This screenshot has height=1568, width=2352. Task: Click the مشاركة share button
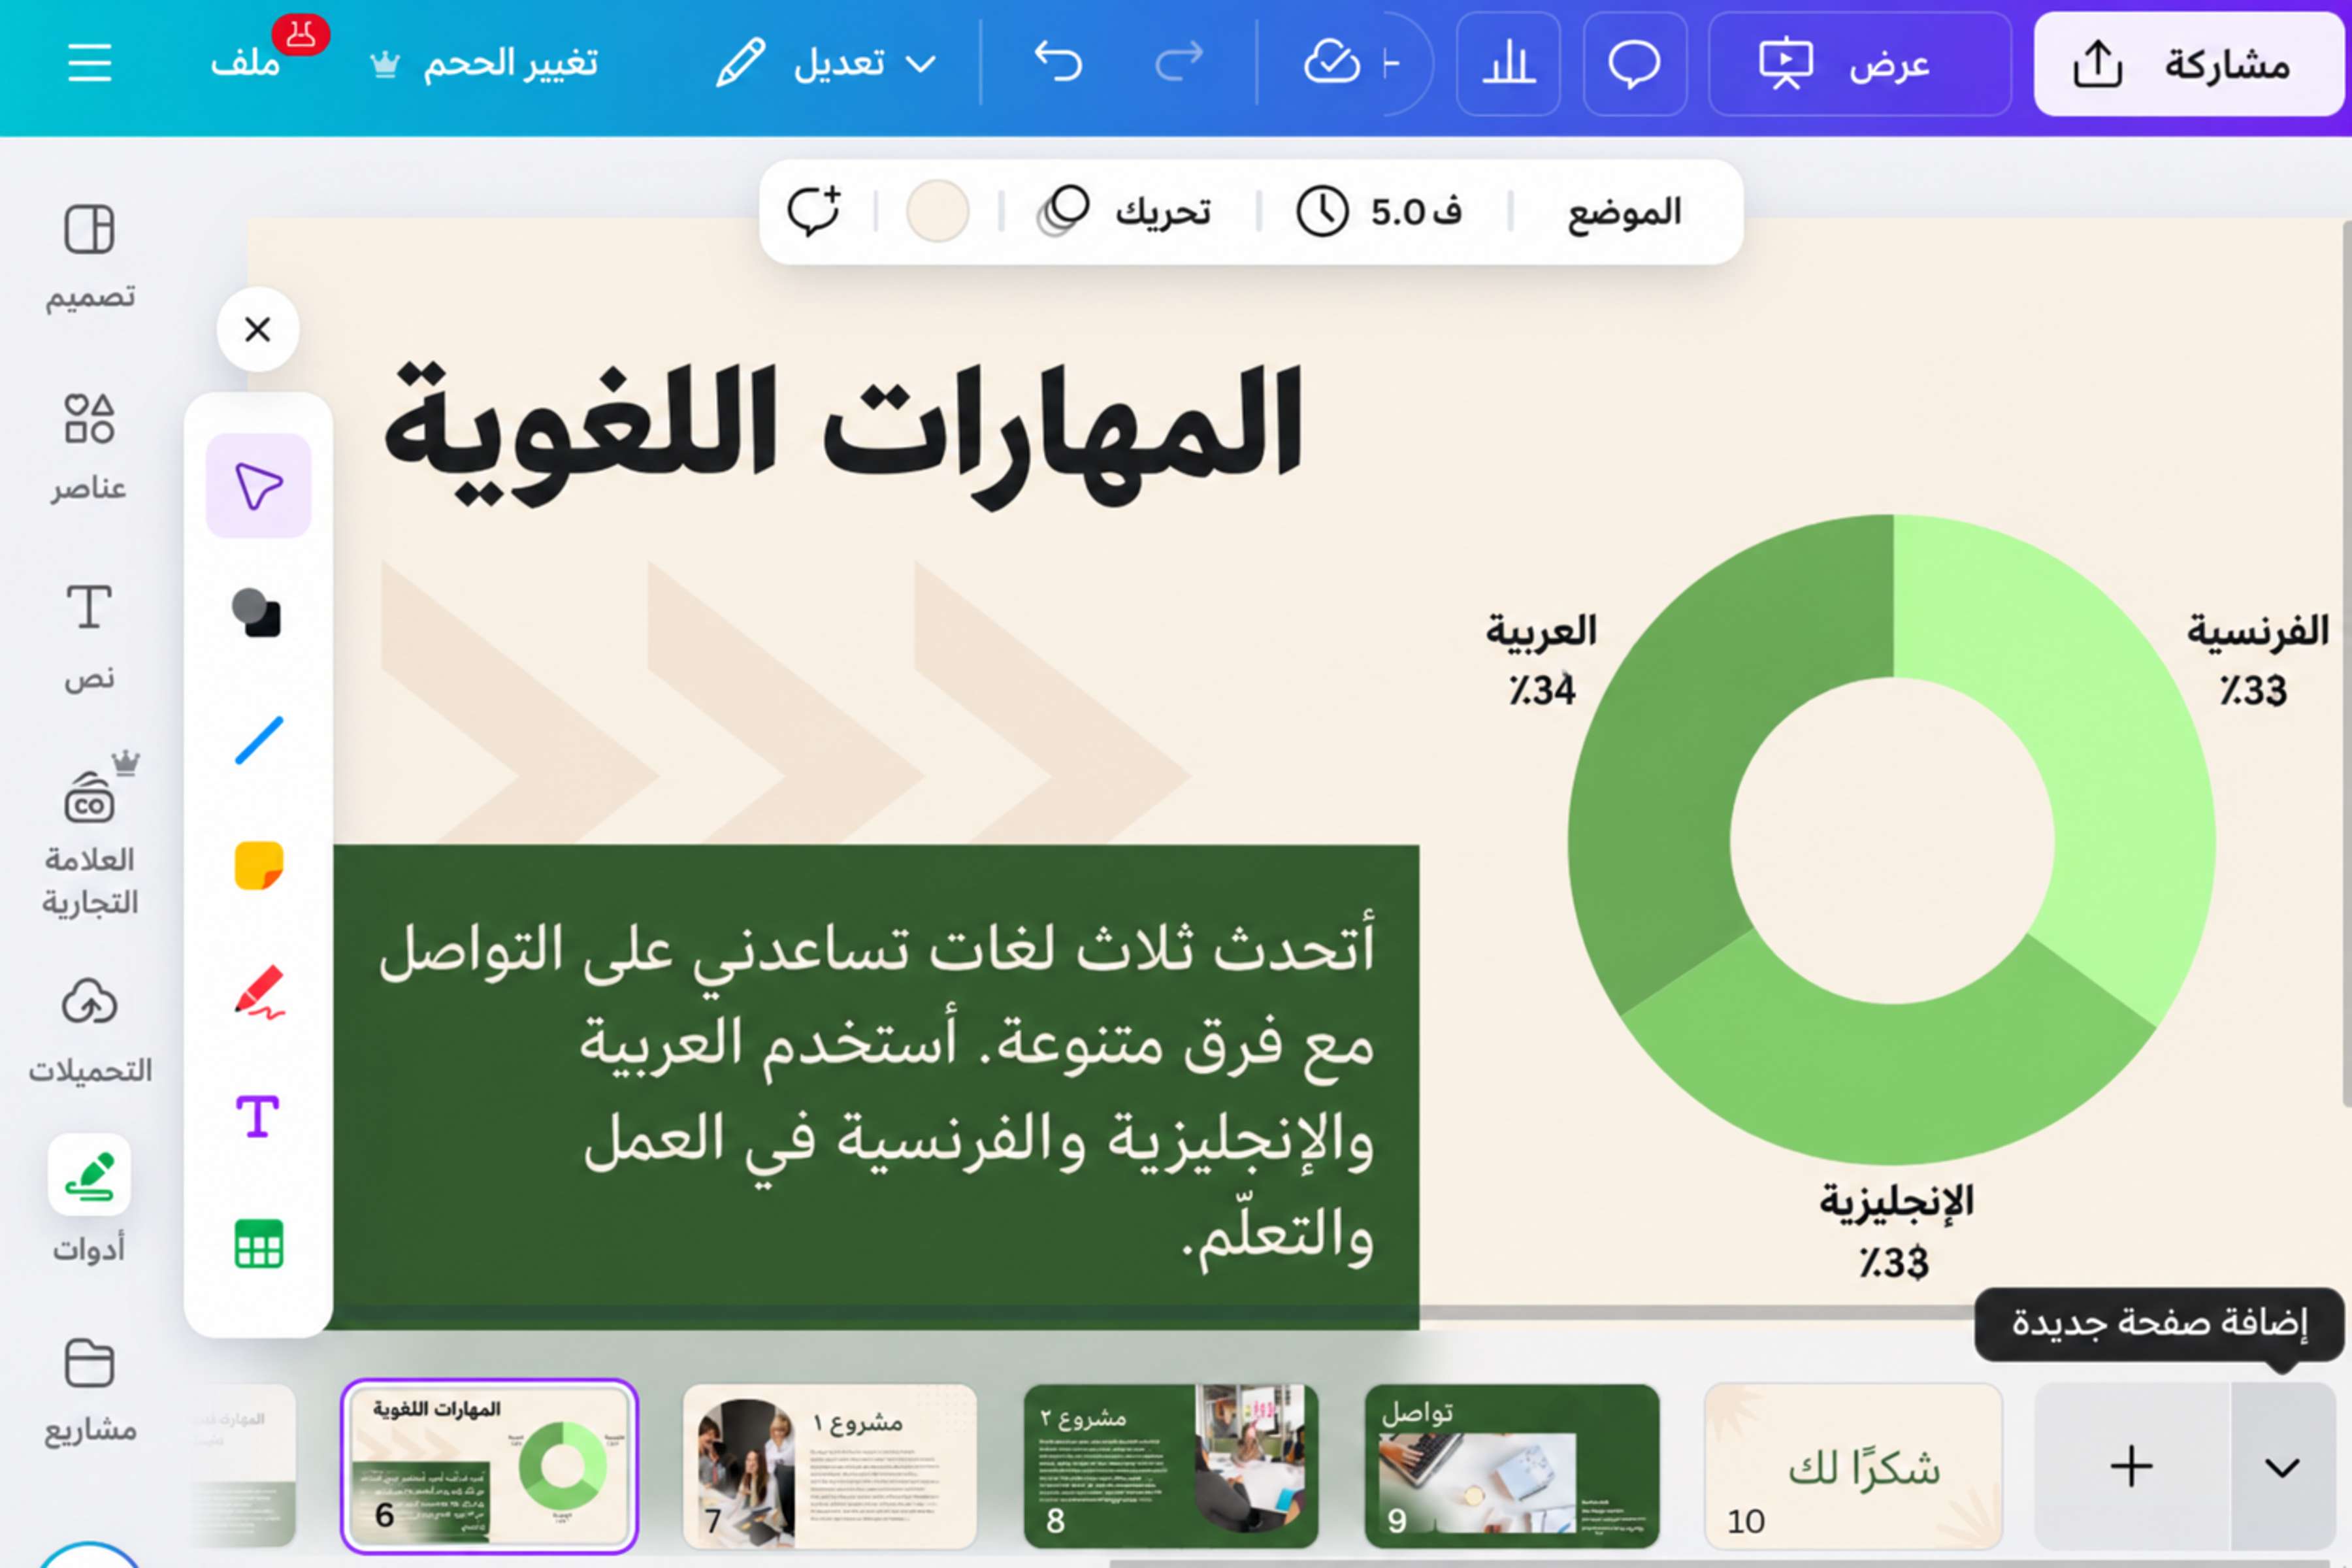pyautogui.click(x=2188, y=64)
